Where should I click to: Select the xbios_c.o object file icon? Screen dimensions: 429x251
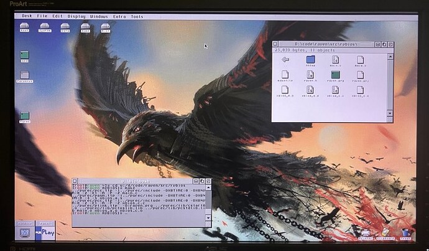click(361, 91)
